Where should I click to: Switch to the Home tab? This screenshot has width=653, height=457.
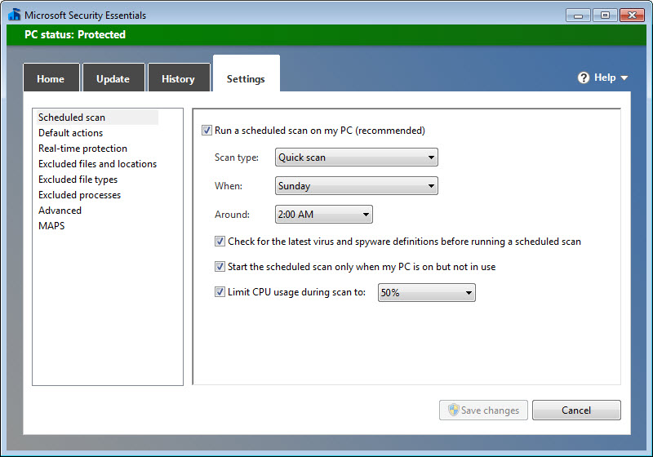51,78
